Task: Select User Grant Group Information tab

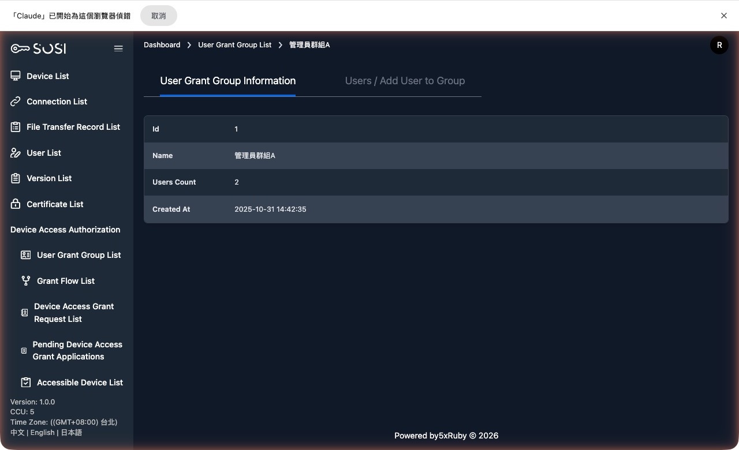Action: 227,81
